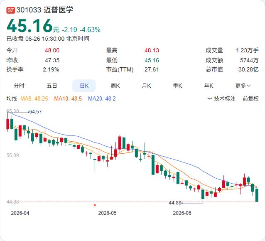This screenshot has width=265, height=241.
Task: Click the 今开 value 48.00
Action: click(52, 50)
